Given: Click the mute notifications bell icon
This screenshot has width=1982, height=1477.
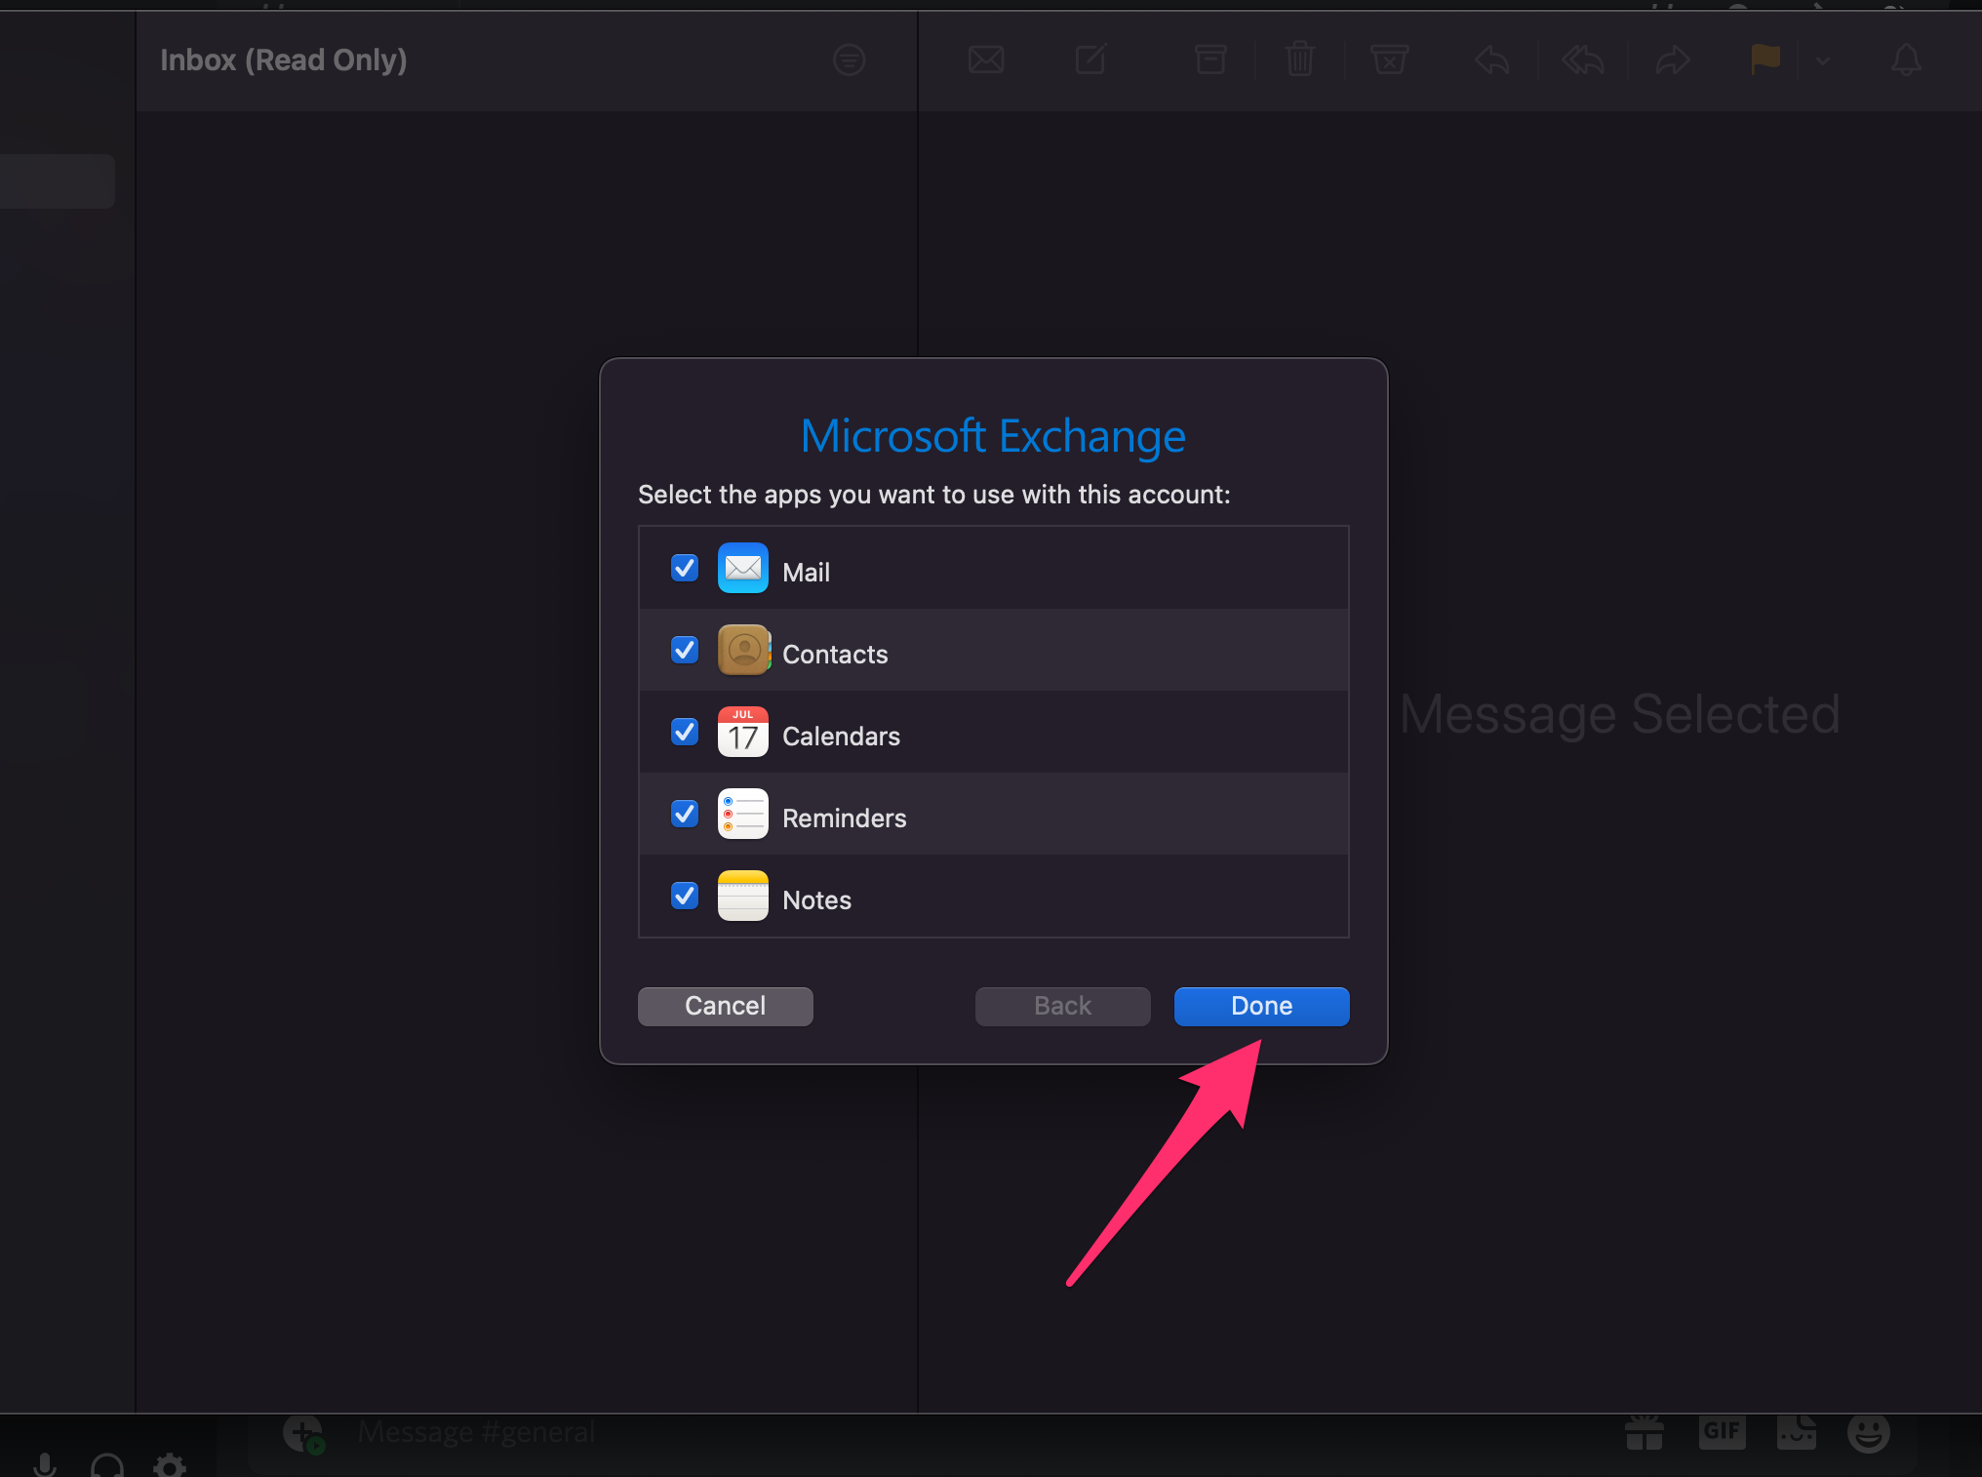Looking at the screenshot, I should coord(1906,60).
